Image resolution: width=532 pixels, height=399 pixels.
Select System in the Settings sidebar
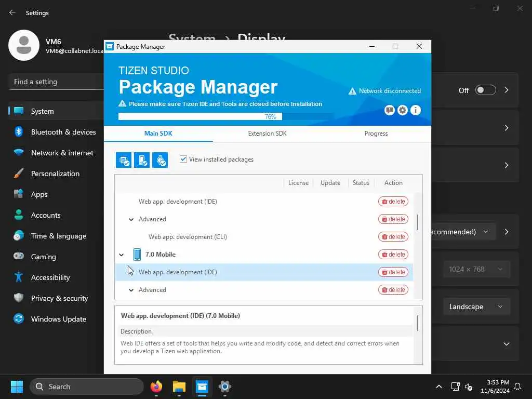(56, 111)
